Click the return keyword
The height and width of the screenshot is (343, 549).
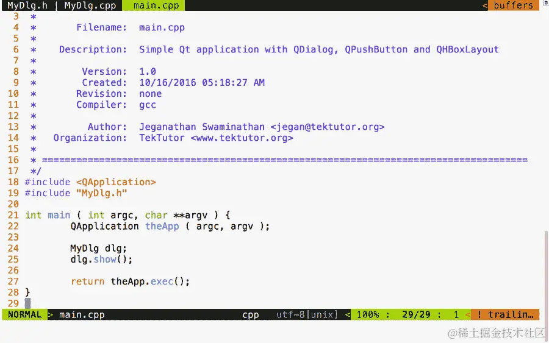point(87,281)
